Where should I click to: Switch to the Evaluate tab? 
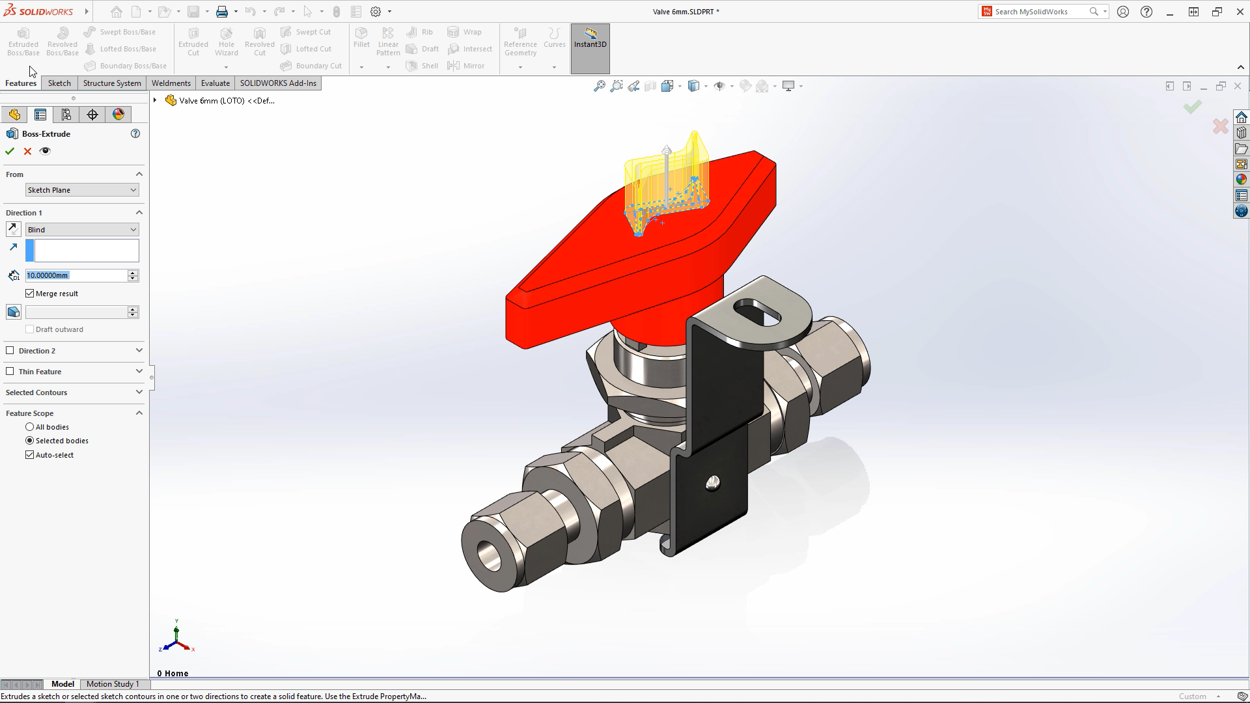(x=215, y=83)
